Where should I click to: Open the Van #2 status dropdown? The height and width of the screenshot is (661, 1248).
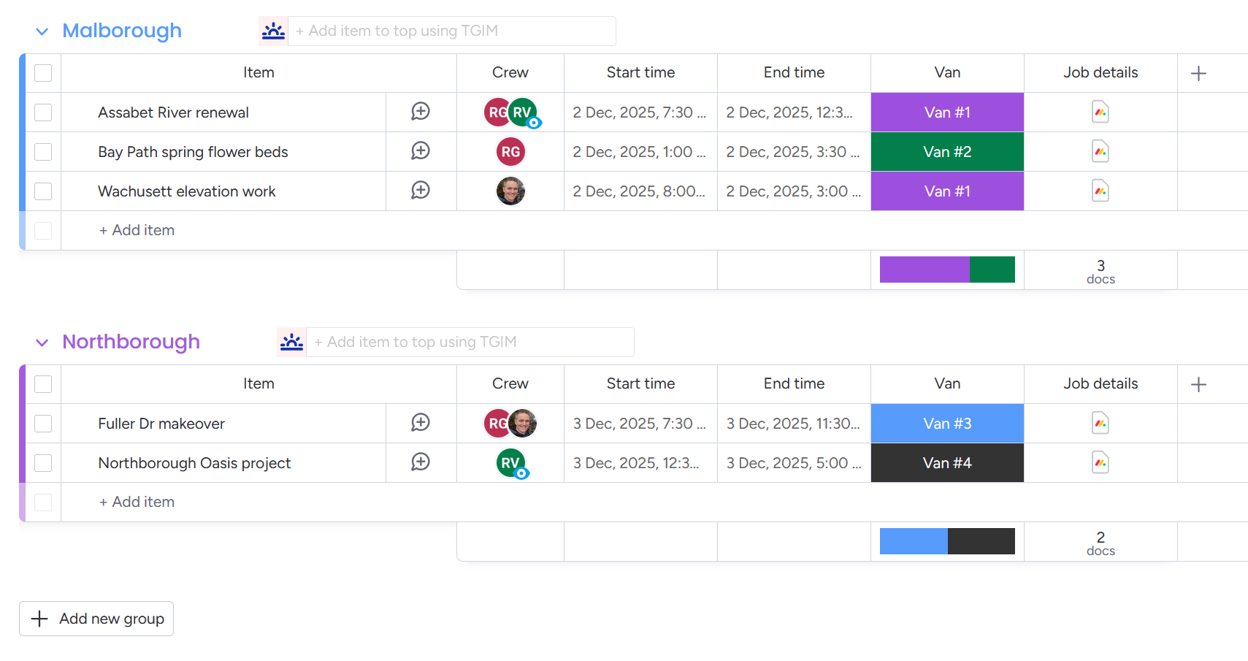tap(947, 152)
